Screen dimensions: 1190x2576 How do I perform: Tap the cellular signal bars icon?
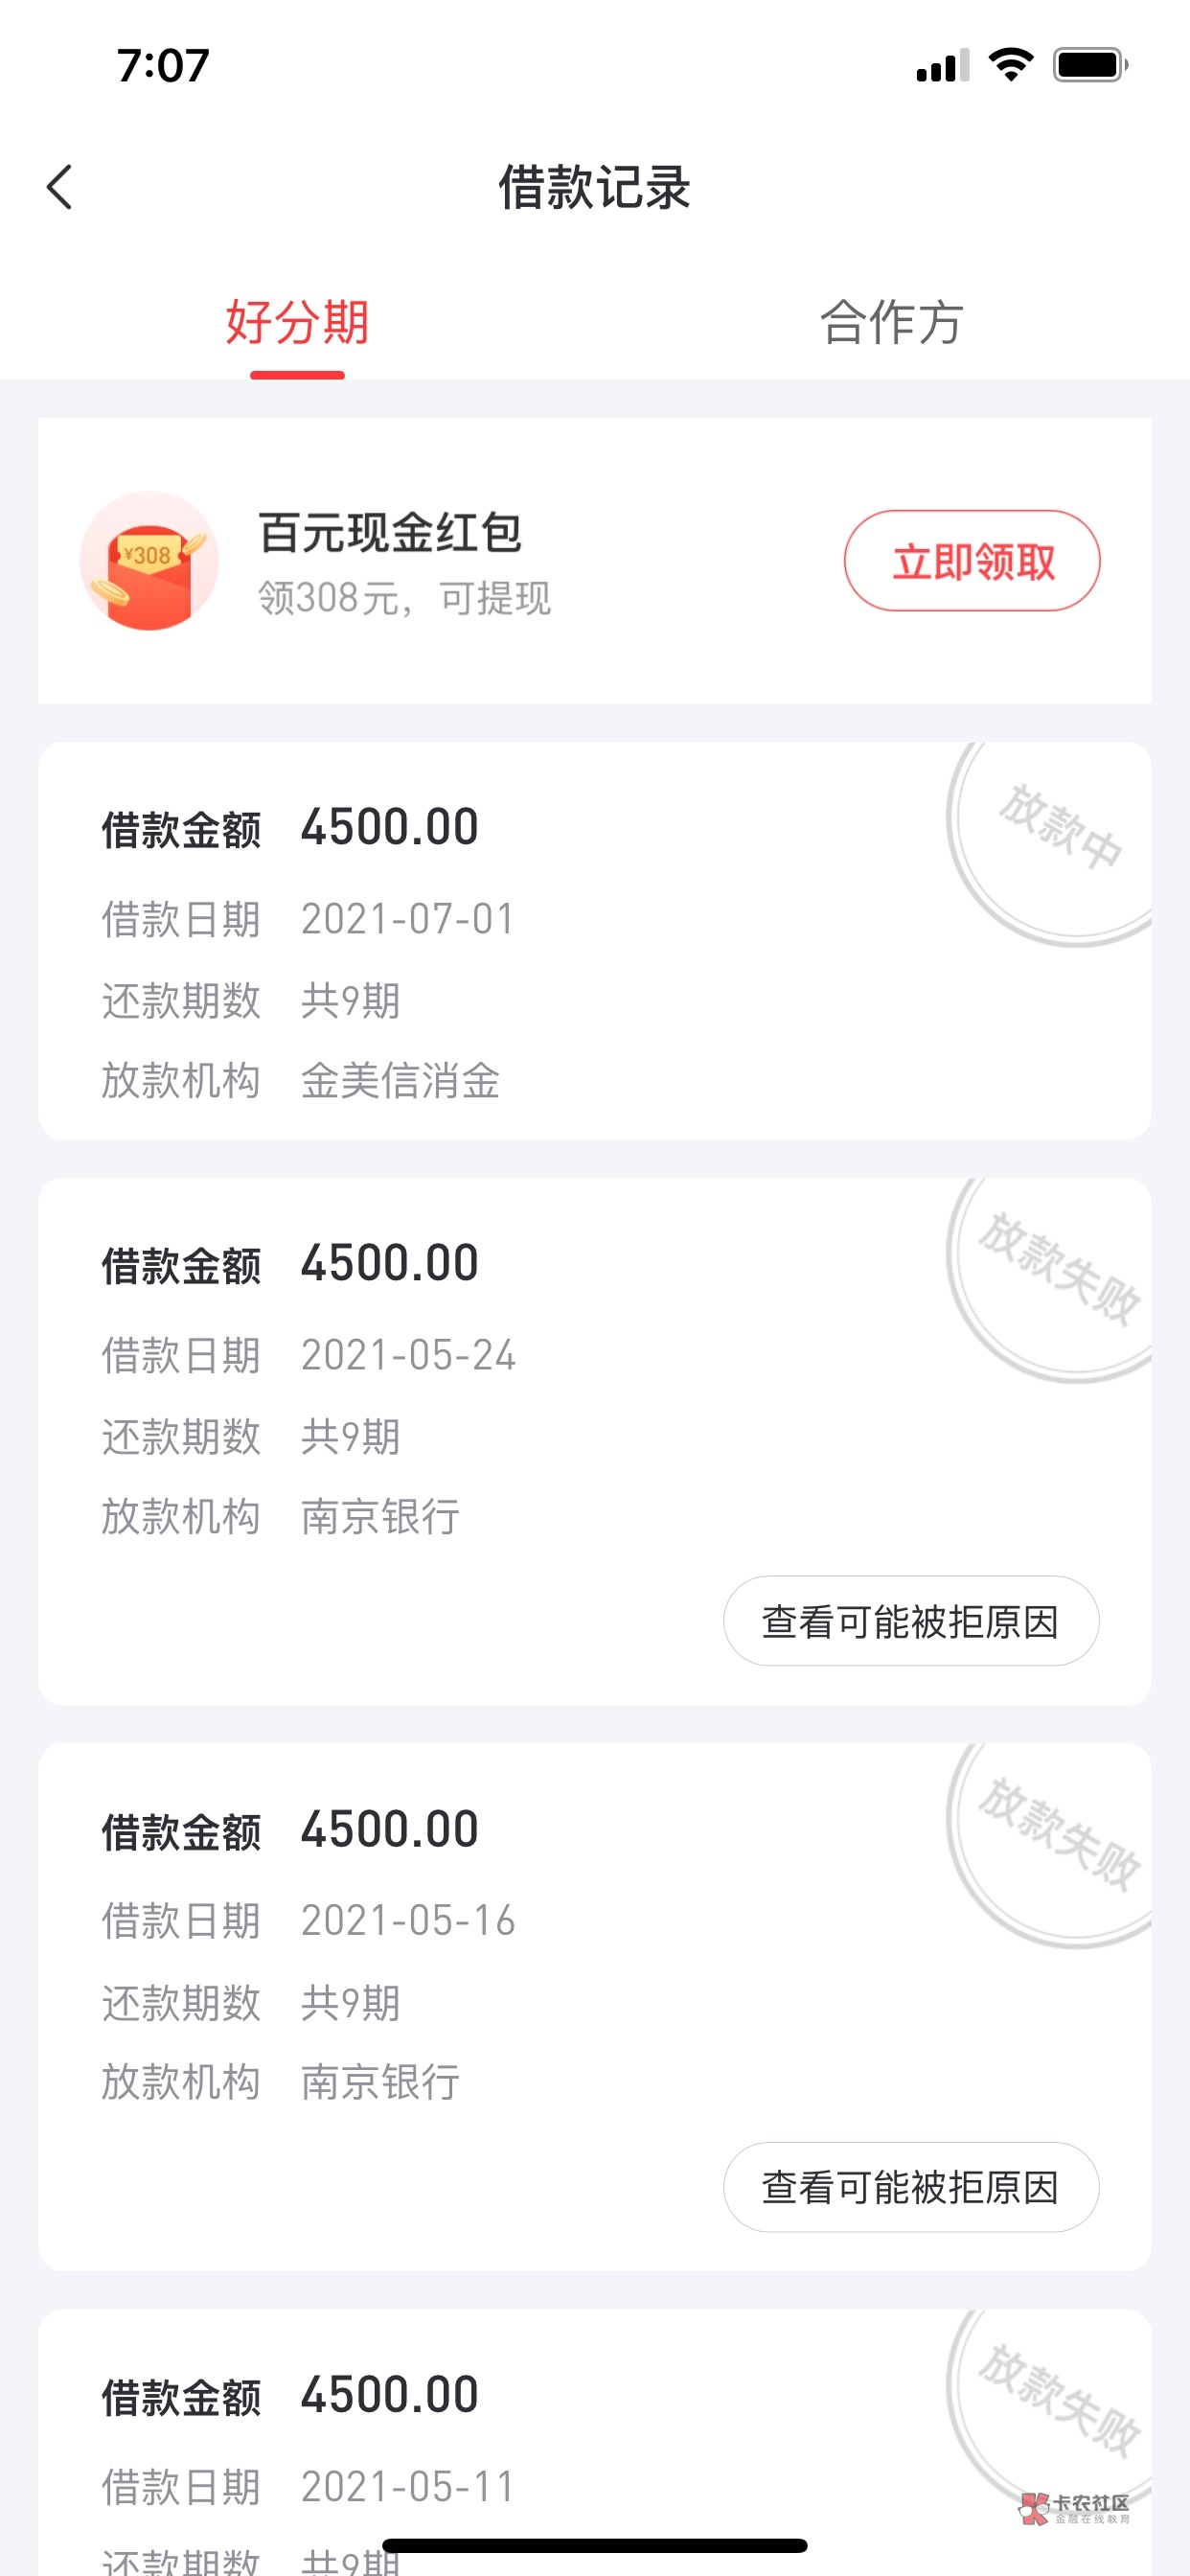pos(942,66)
